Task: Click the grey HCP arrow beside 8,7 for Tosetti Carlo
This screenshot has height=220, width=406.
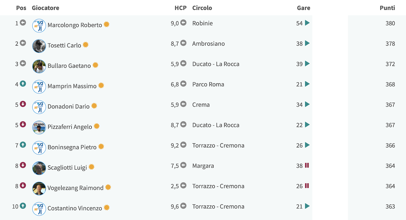Action: pyautogui.click(x=183, y=43)
